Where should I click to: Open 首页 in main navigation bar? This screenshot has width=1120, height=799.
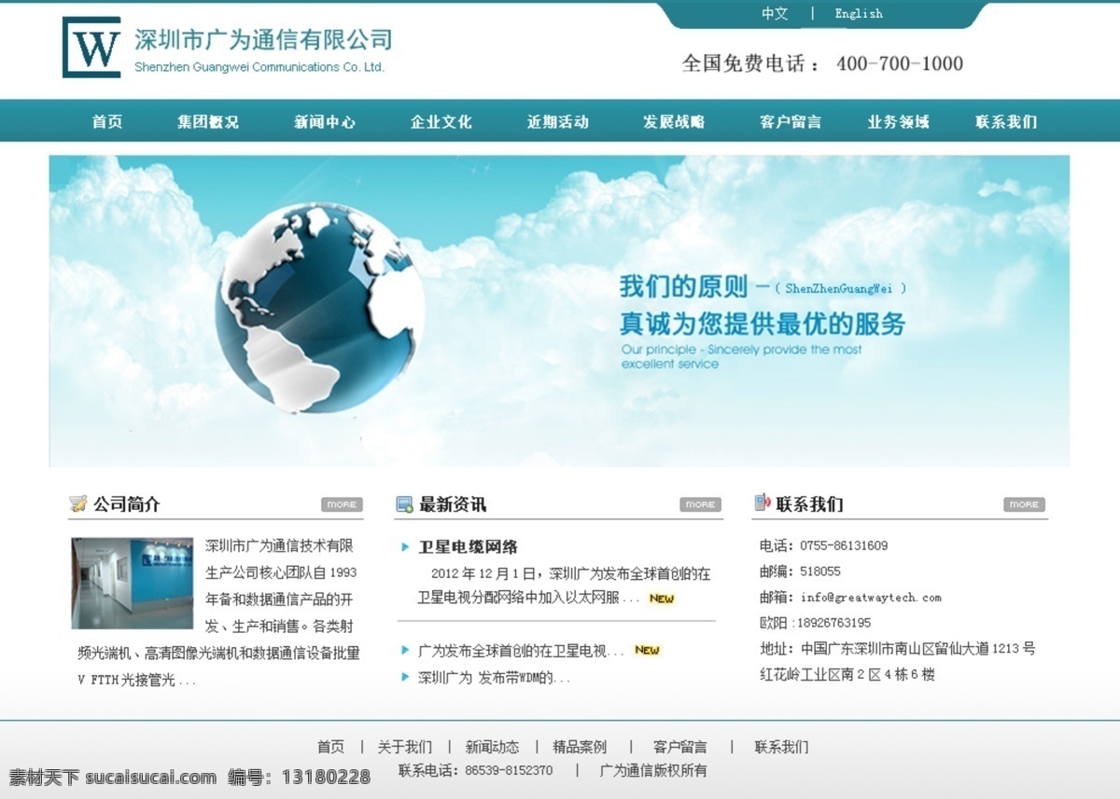(x=107, y=121)
